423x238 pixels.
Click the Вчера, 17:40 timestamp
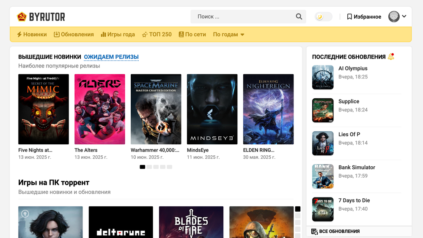pyautogui.click(x=353, y=208)
